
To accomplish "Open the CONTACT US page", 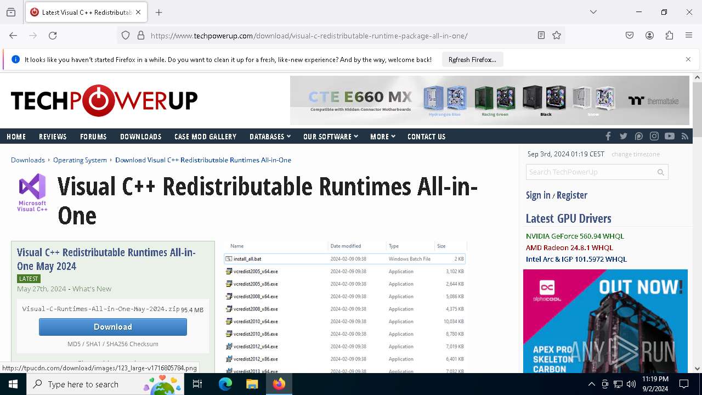I will (426, 137).
